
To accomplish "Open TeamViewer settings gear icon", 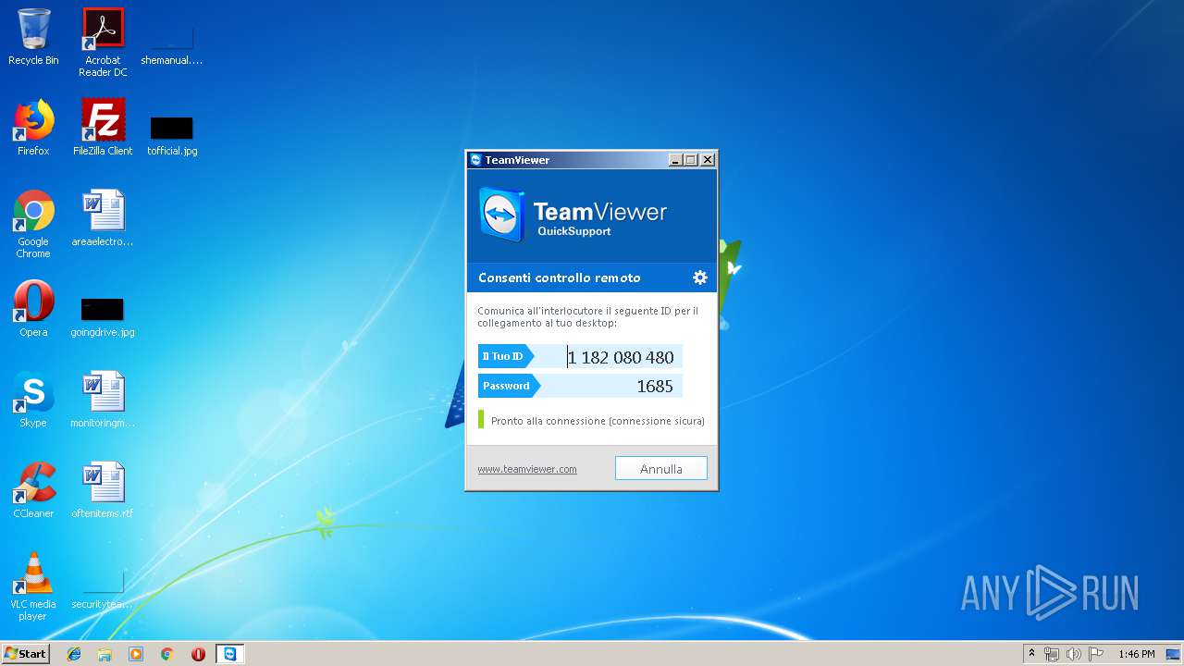I will (700, 277).
